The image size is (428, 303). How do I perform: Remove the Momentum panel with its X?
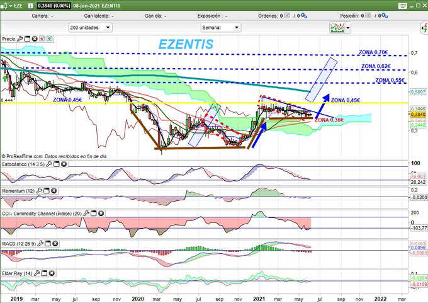(53, 190)
